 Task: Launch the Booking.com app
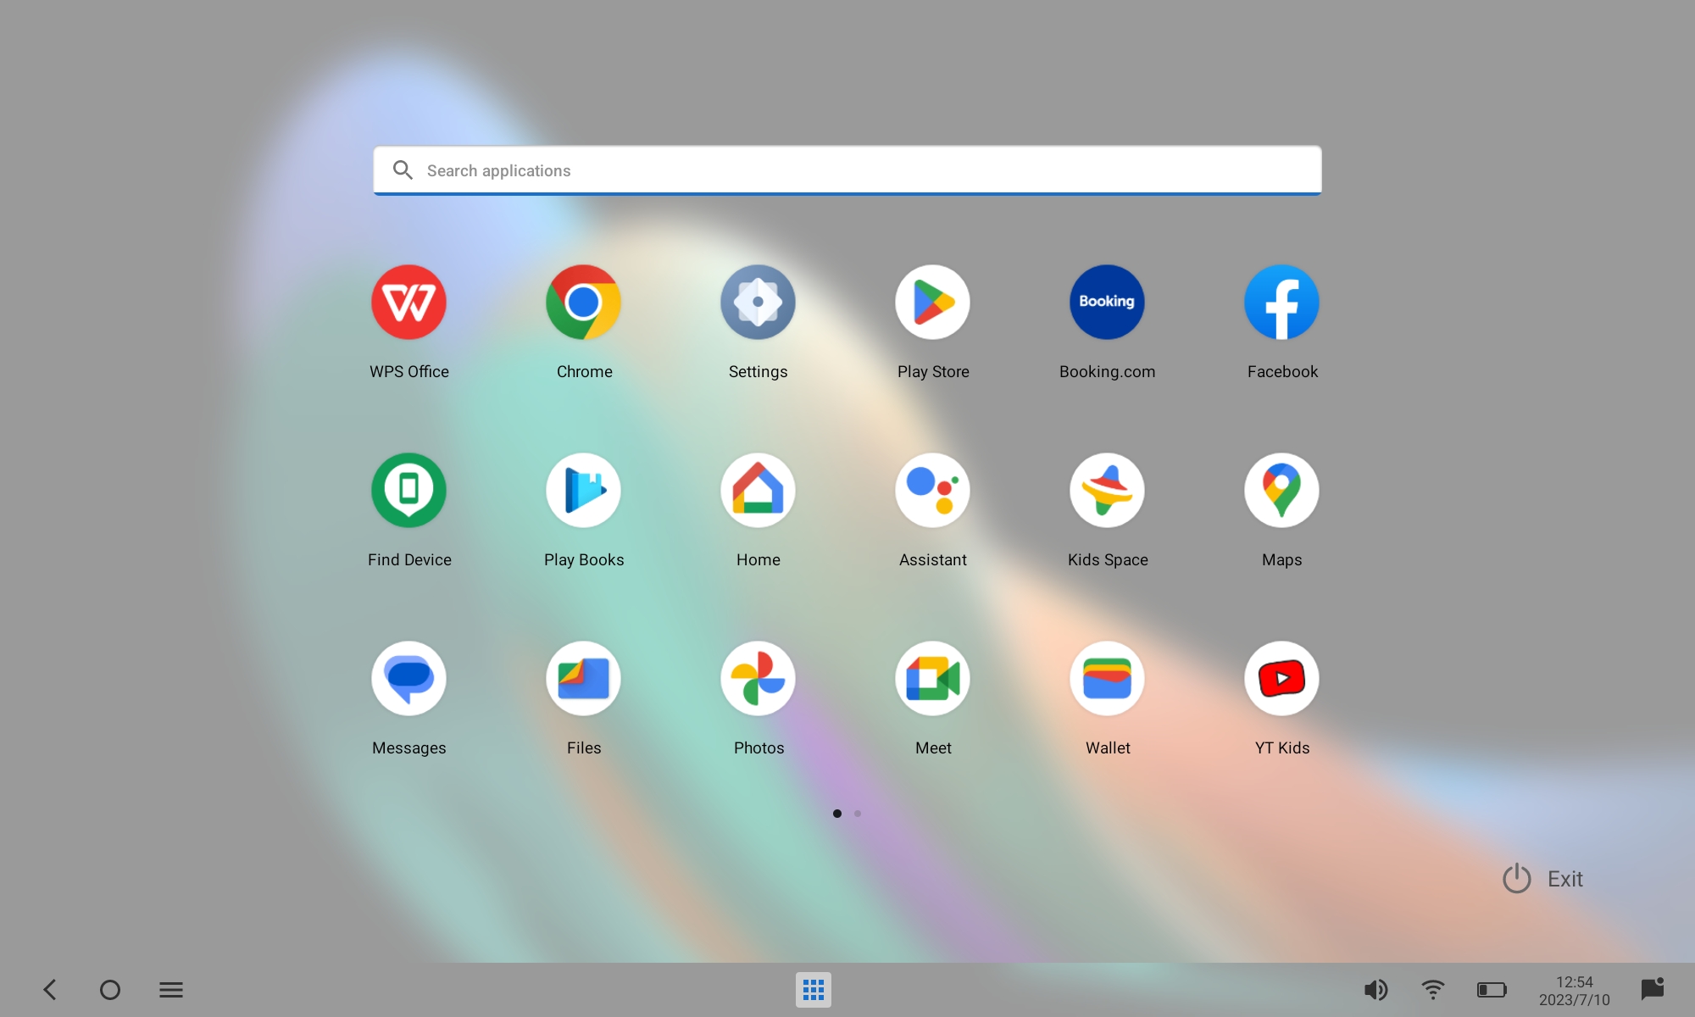coord(1107,303)
